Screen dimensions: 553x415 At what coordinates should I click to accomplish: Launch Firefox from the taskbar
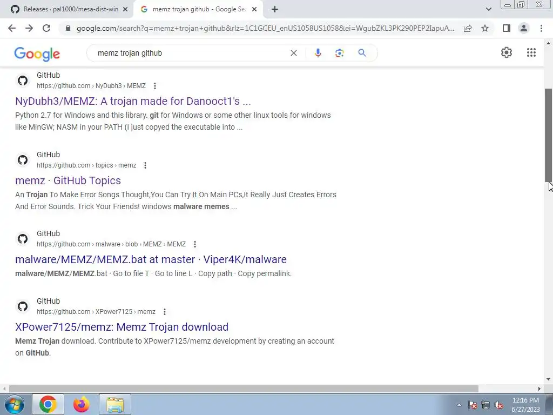[x=82, y=404]
